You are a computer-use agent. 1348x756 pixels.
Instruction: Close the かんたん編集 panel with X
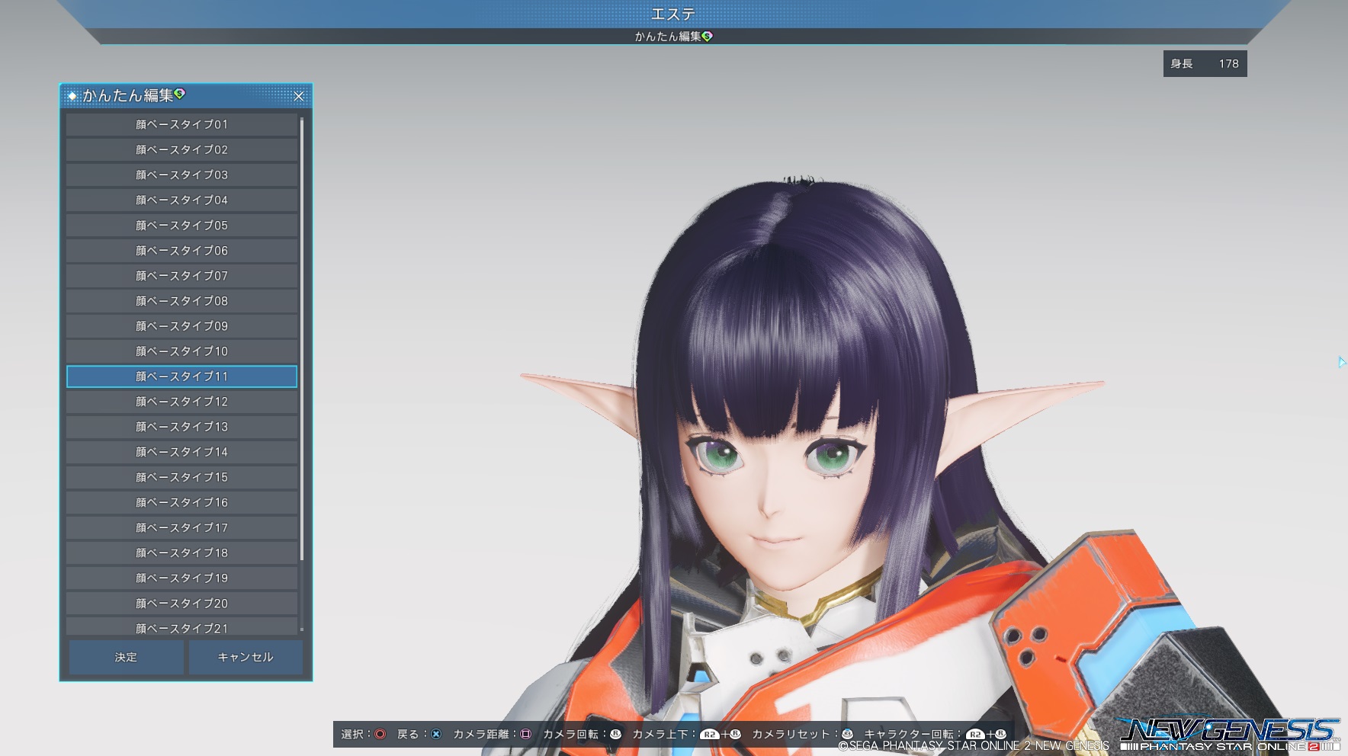tap(299, 96)
